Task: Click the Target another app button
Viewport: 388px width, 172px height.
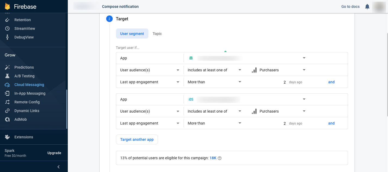Action: point(137,139)
